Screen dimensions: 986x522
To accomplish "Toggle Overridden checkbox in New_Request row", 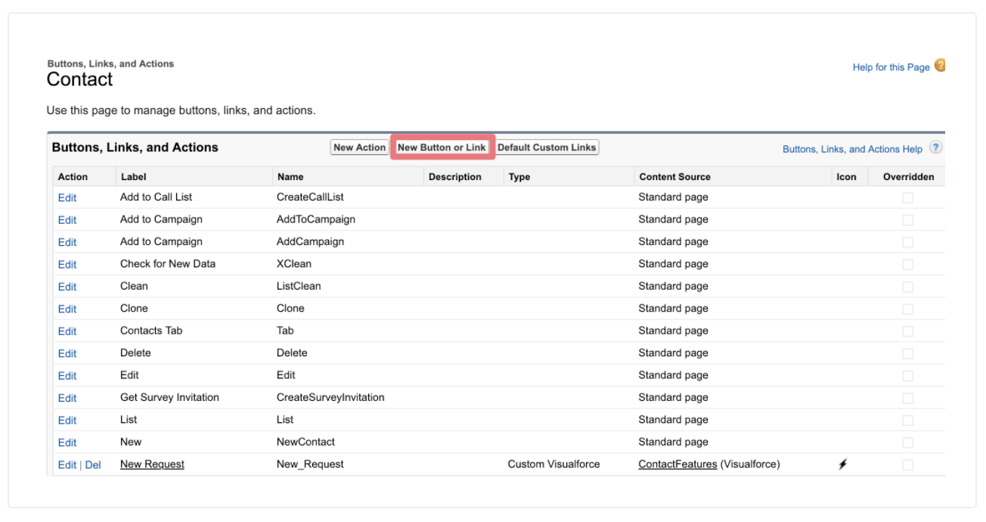I will (907, 465).
